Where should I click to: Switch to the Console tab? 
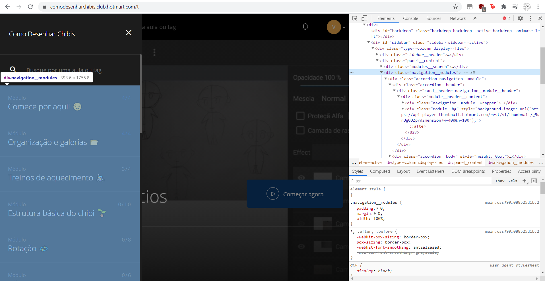(x=410, y=18)
